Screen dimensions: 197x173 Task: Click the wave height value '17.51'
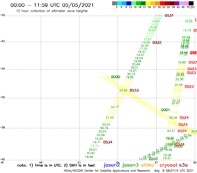point(147,39)
